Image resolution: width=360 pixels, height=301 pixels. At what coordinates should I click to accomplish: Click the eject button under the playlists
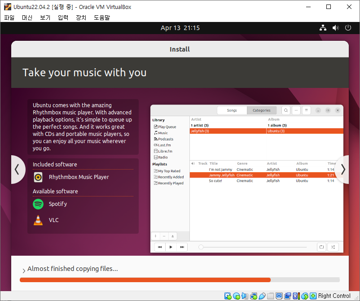click(x=173, y=236)
